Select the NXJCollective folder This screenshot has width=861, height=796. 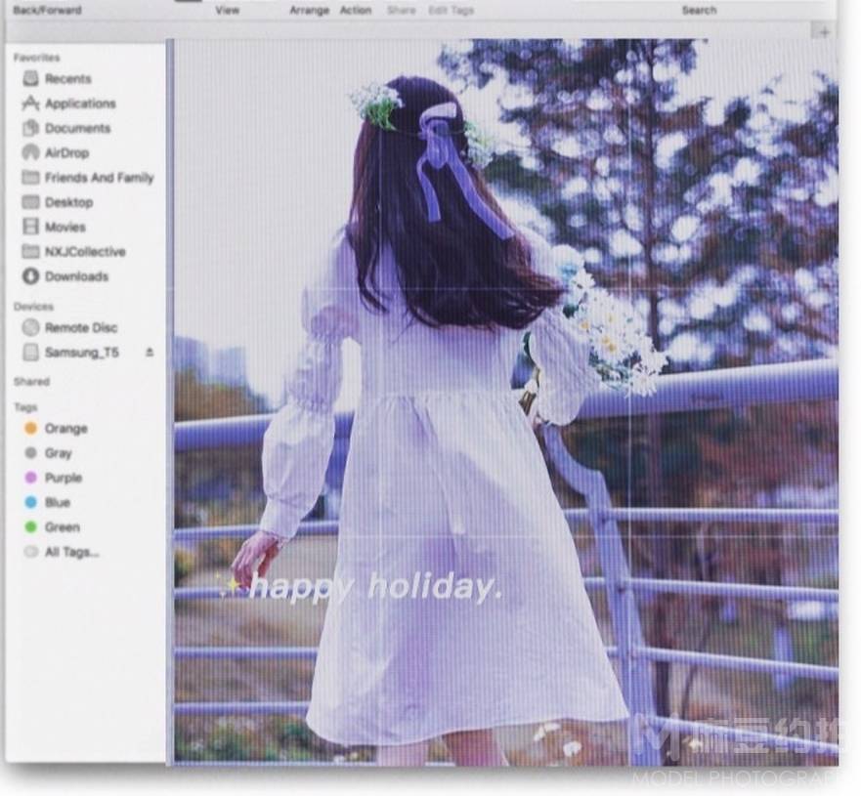coord(84,252)
